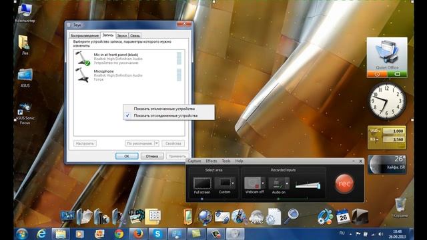Open the Корзина recycle bin
Screen dimensions: 427x240
[400, 207]
